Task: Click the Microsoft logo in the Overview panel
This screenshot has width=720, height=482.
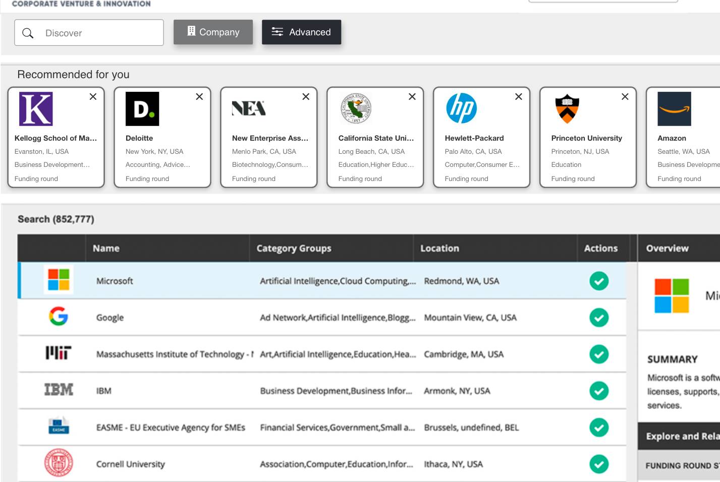Action: pos(672,295)
